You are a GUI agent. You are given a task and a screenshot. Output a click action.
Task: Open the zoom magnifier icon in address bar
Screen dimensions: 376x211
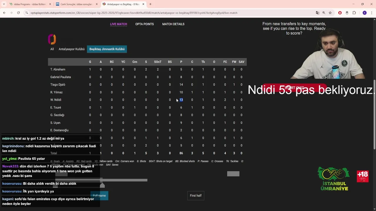tap(324, 13)
